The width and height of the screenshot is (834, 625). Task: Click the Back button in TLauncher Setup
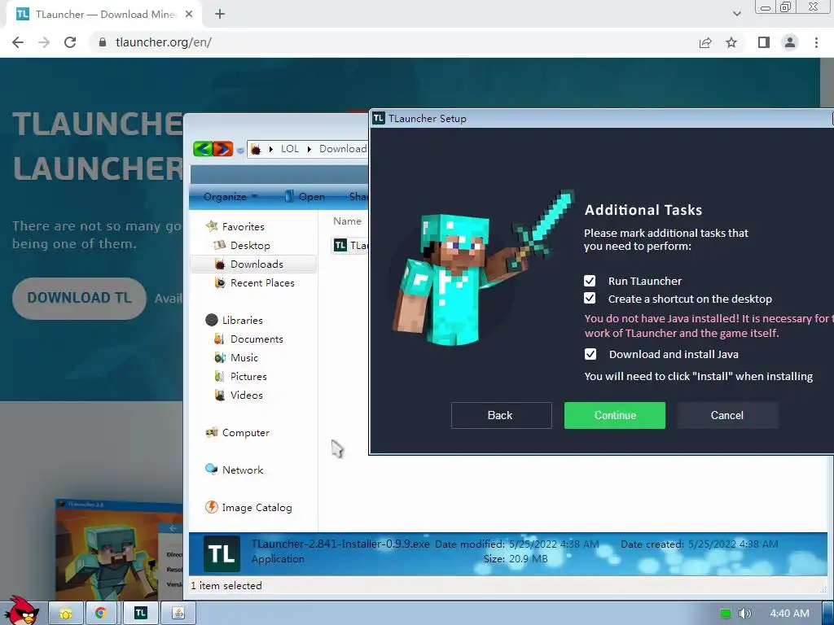501,415
